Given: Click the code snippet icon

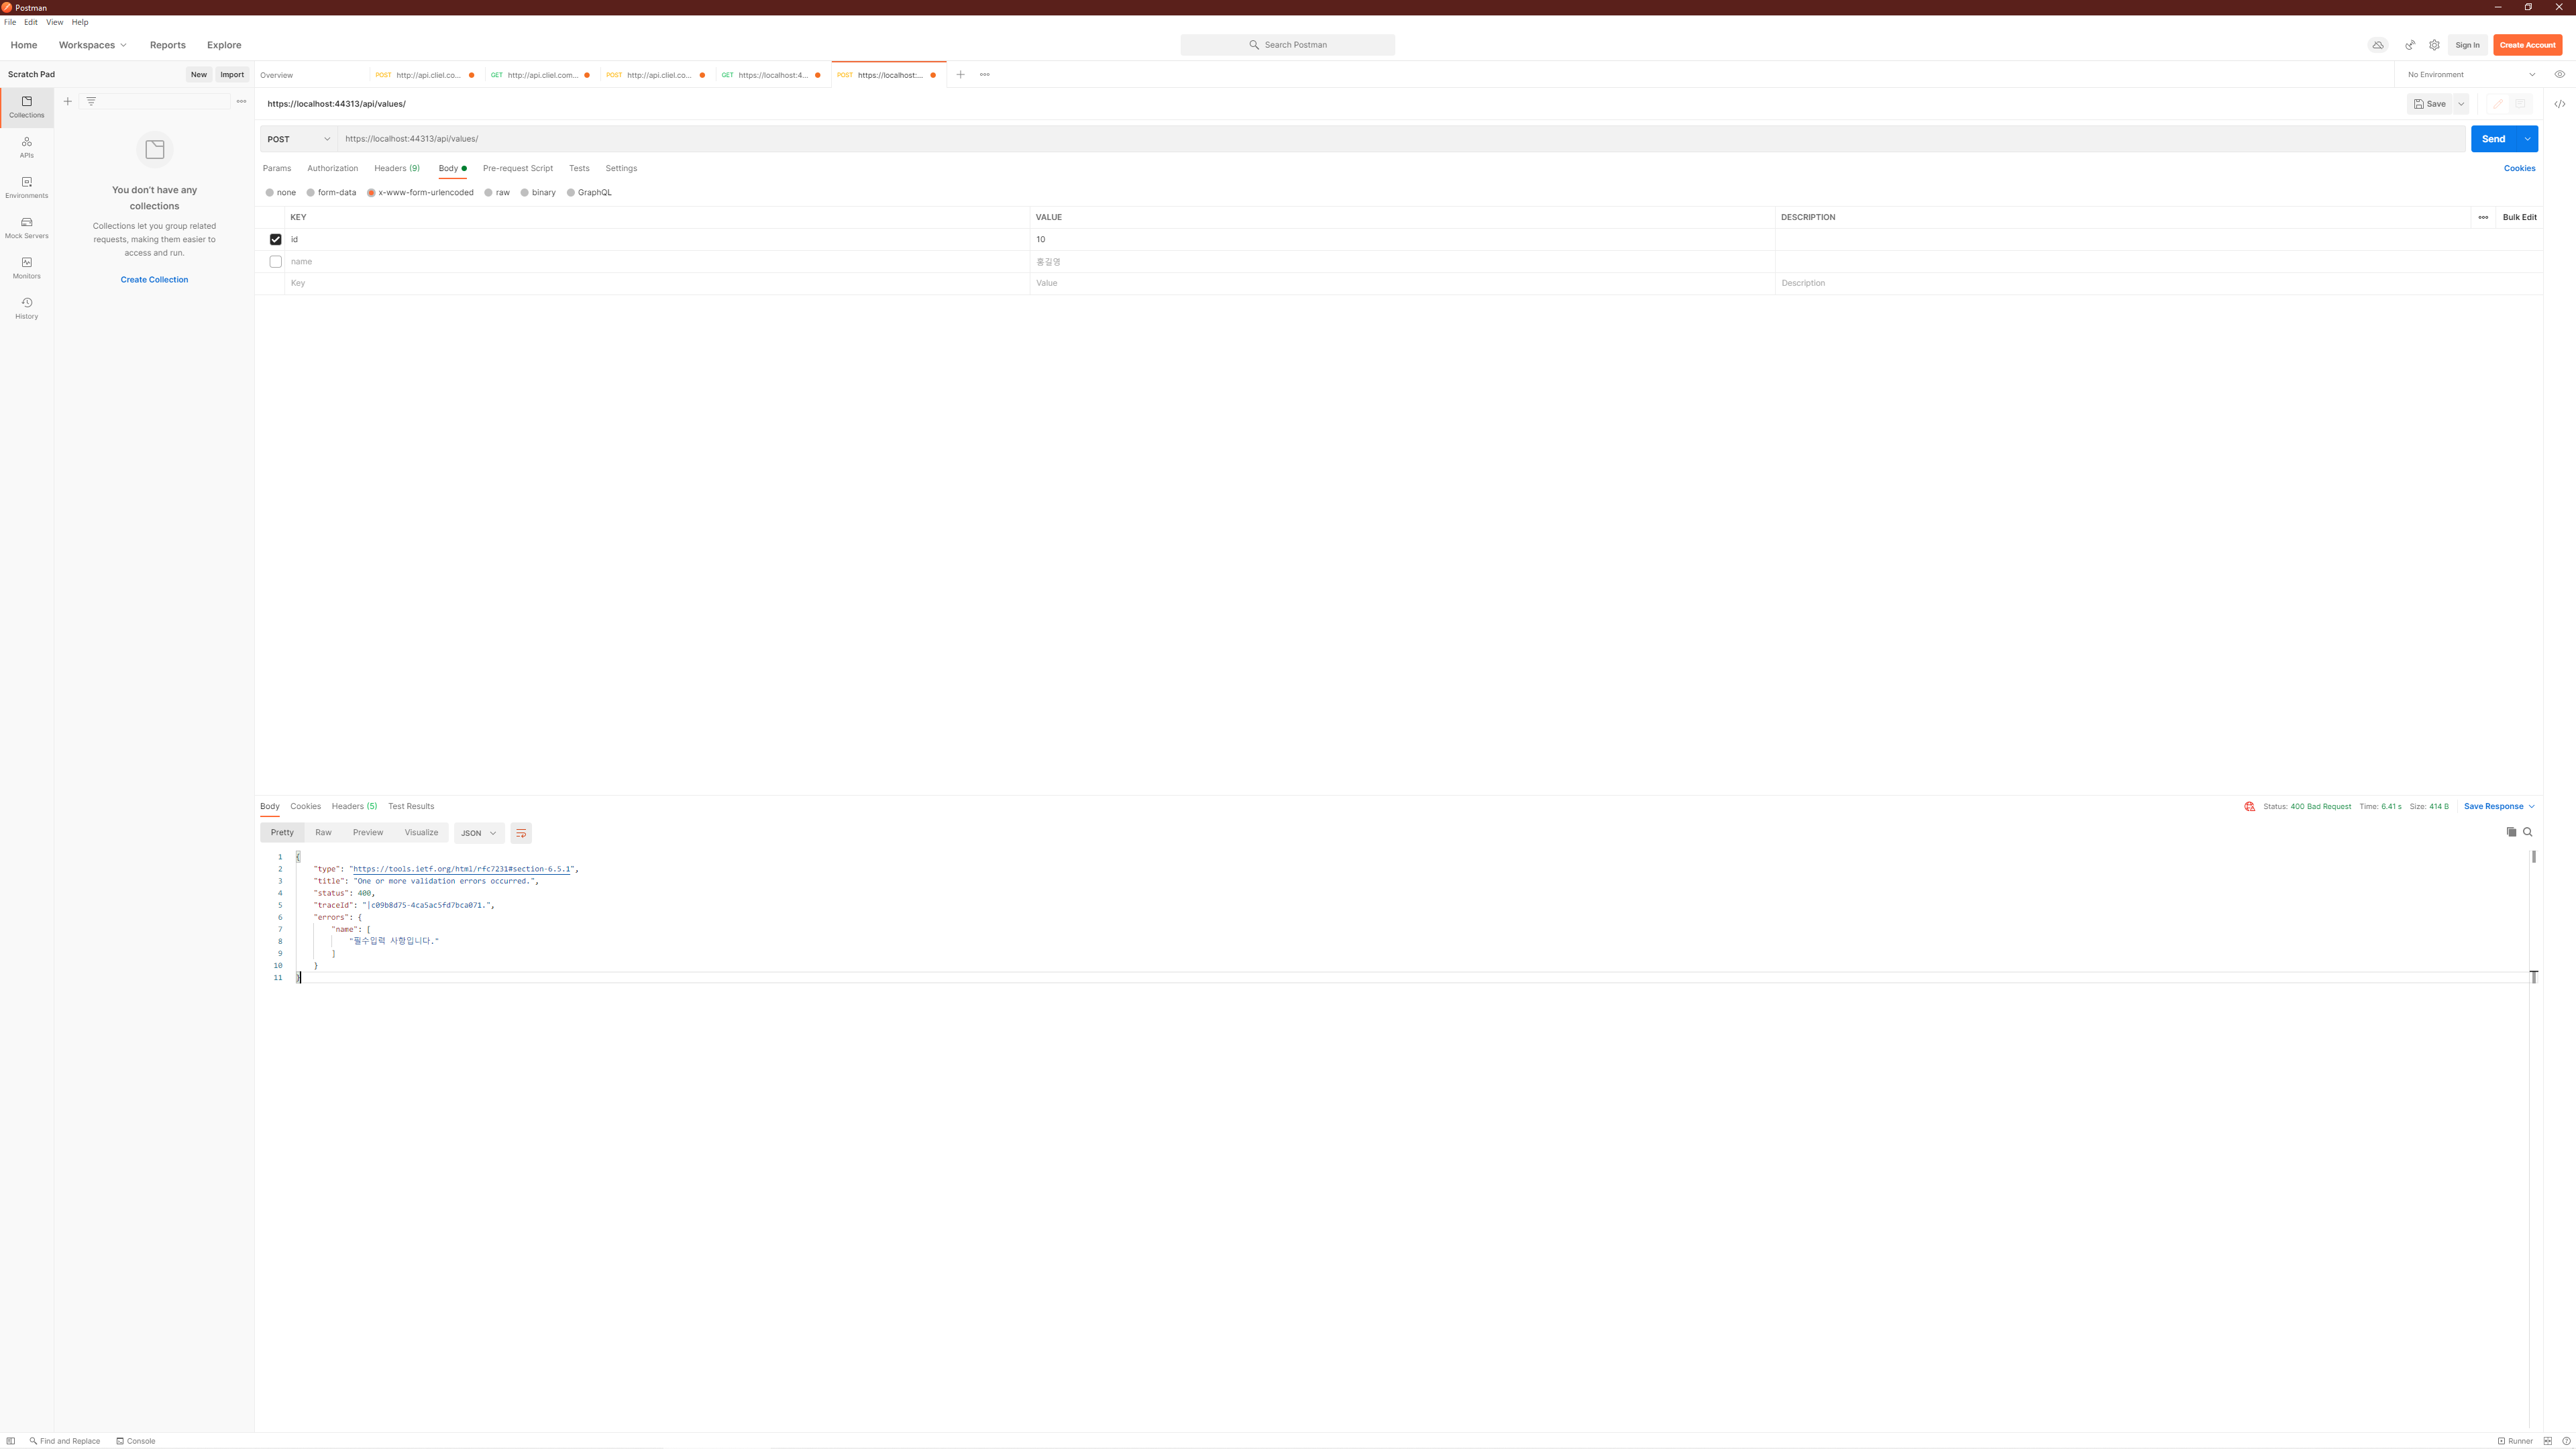Looking at the screenshot, I should coord(2559,104).
